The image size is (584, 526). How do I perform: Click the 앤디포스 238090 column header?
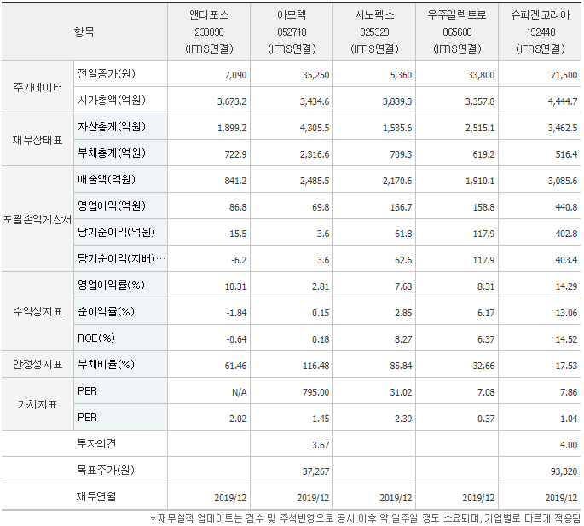point(209,32)
